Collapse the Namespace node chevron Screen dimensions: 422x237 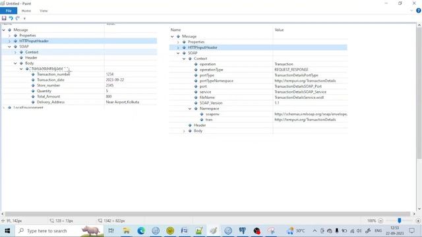point(190,109)
